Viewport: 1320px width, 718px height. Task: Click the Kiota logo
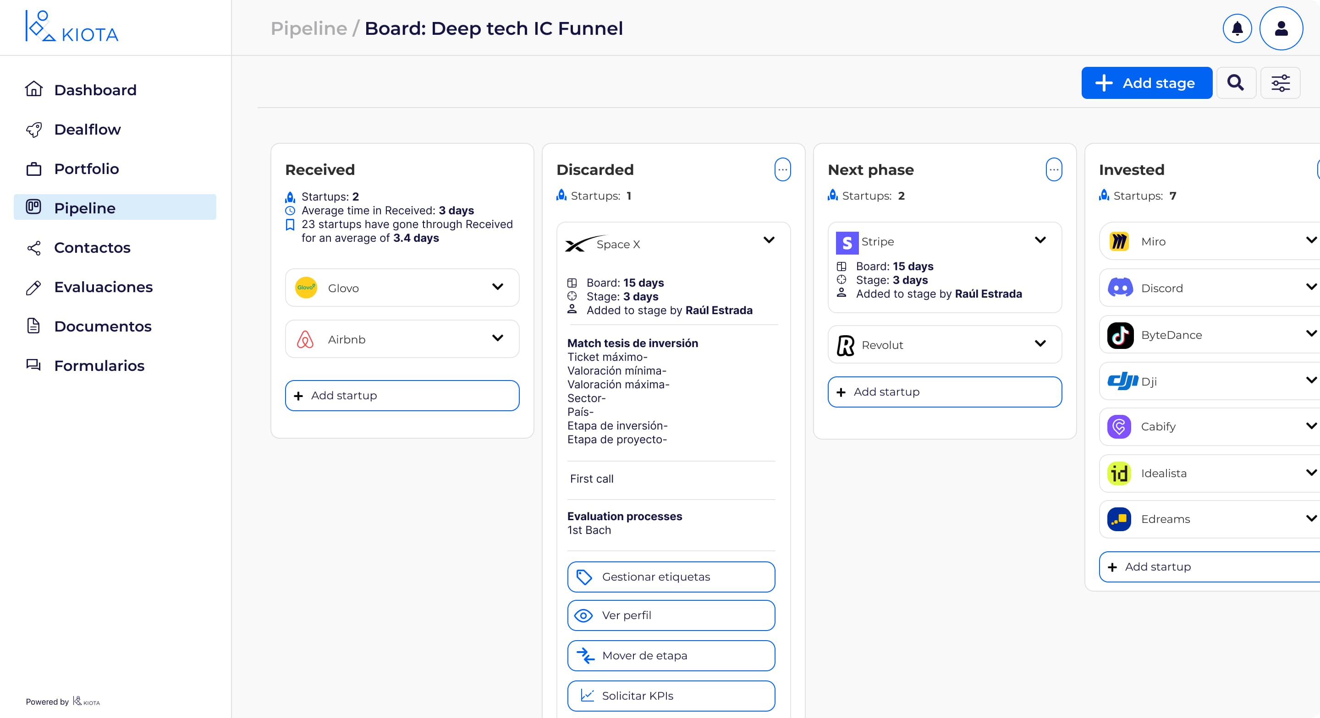click(72, 27)
